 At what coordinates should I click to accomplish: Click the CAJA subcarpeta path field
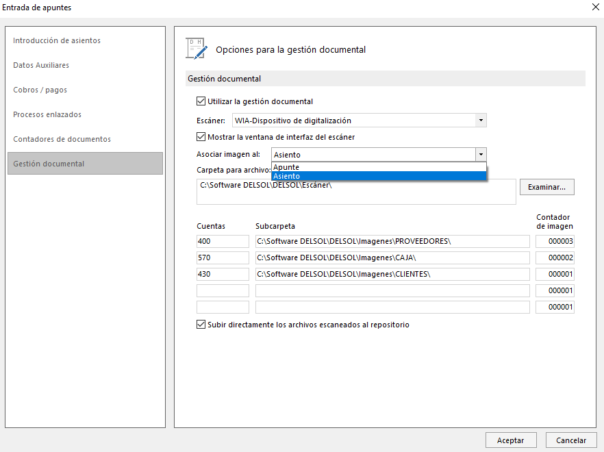[392, 258]
